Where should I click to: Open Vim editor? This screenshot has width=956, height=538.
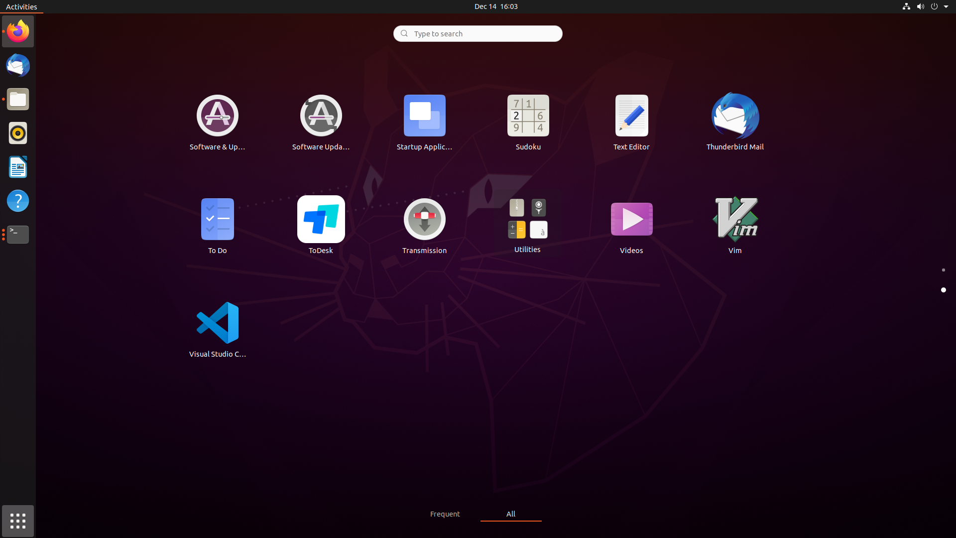pos(735,226)
